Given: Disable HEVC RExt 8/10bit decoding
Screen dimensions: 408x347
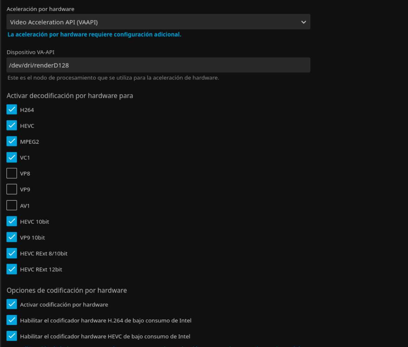Looking at the screenshot, I should point(12,254).
